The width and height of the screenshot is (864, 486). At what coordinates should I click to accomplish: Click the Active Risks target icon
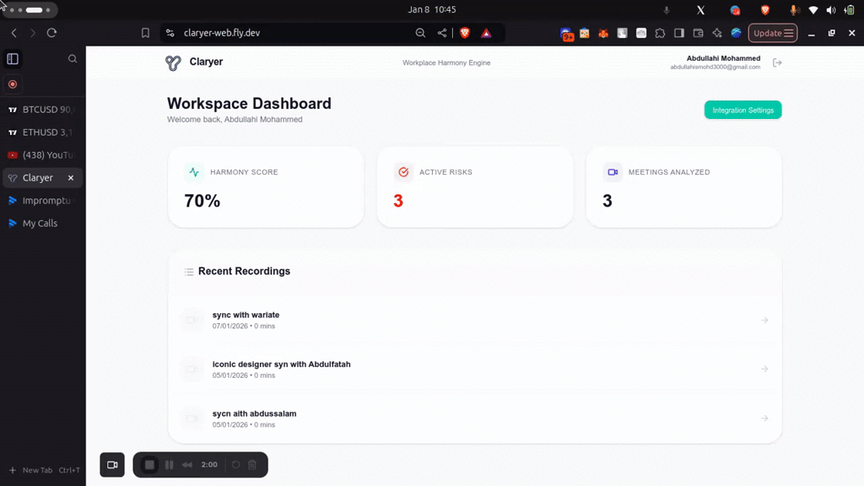tap(403, 172)
